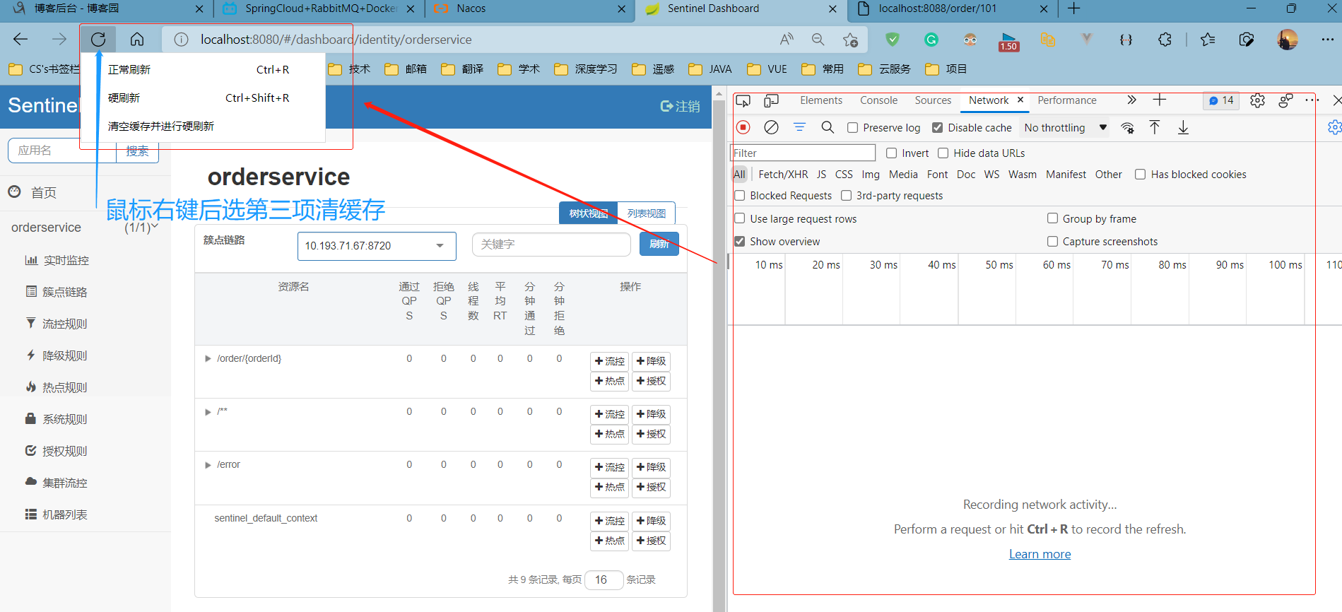Go back using the browser back arrow
This screenshot has height=612, width=1342.
20,40
